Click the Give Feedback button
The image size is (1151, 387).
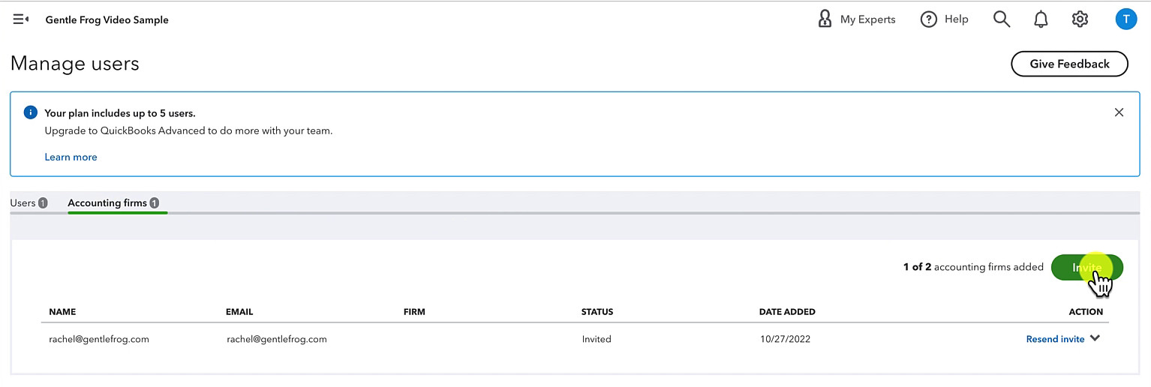coord(1069,64)
